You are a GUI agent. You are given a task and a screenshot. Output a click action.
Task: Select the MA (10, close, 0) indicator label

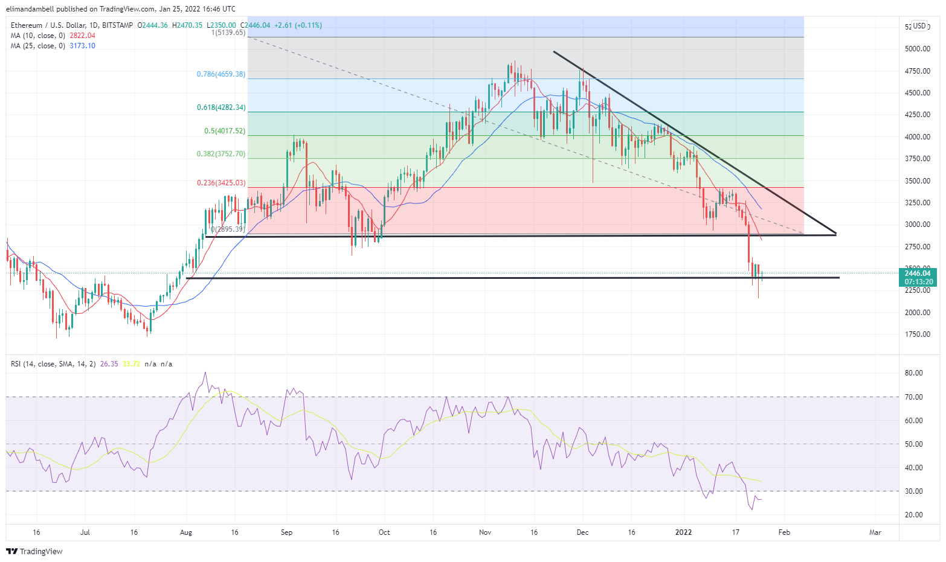(37, 36)
